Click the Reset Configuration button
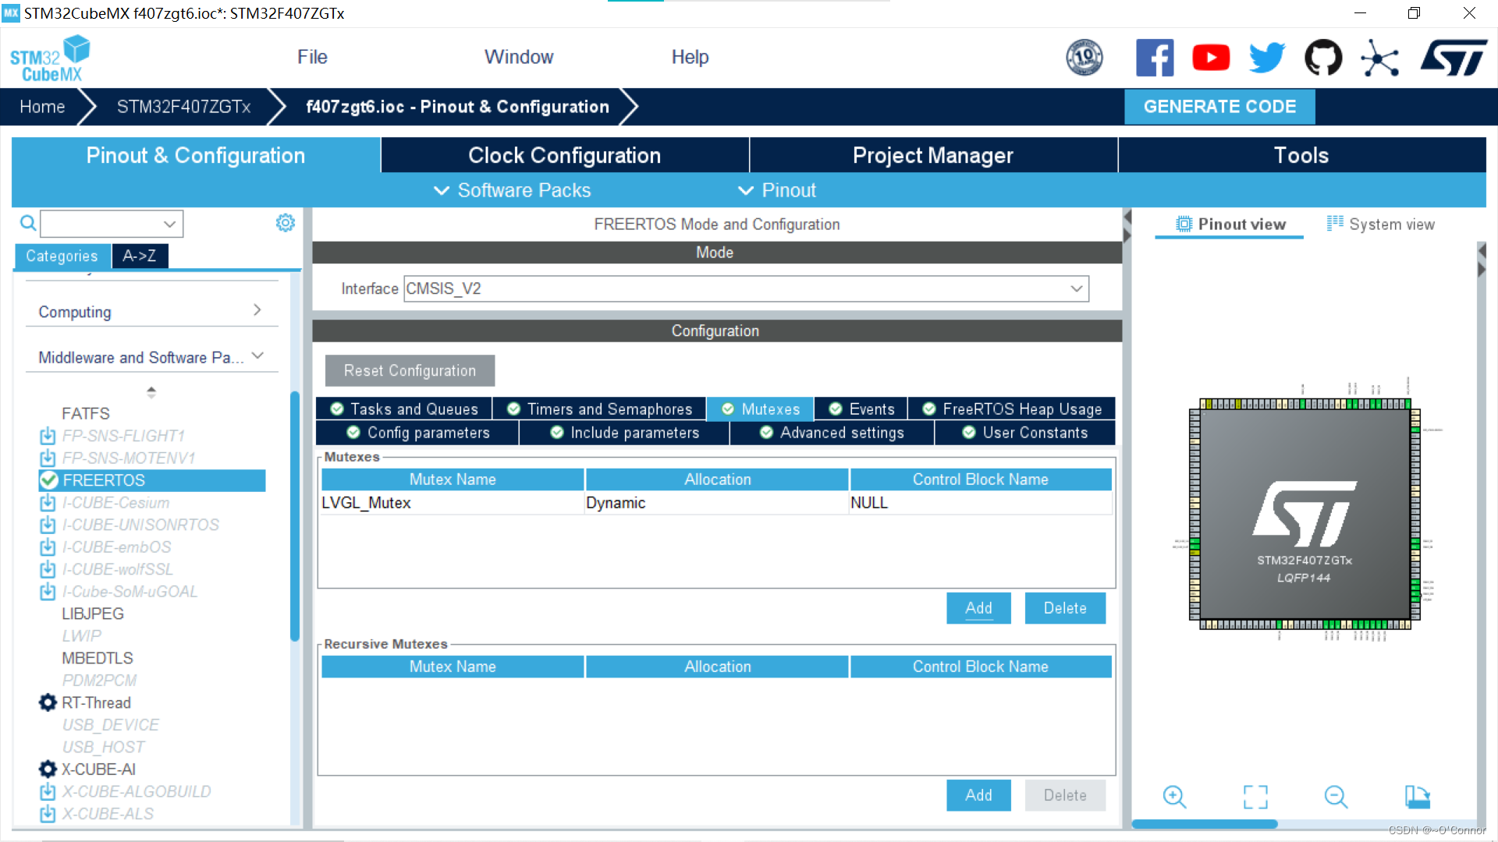 click(410, 370)
